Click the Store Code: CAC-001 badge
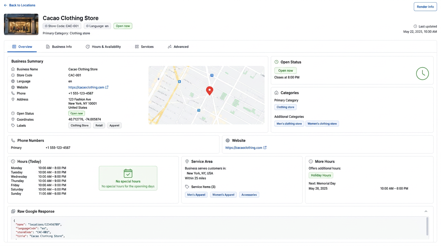This screenshot has height=246, width=441. tap(62, 26)
